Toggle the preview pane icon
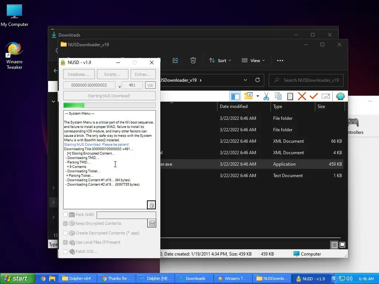The image size is (379, 284). click(235, 97)
